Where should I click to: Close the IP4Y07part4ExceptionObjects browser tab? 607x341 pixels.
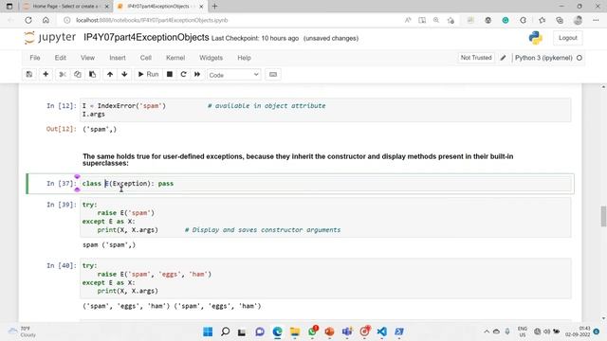201,7
